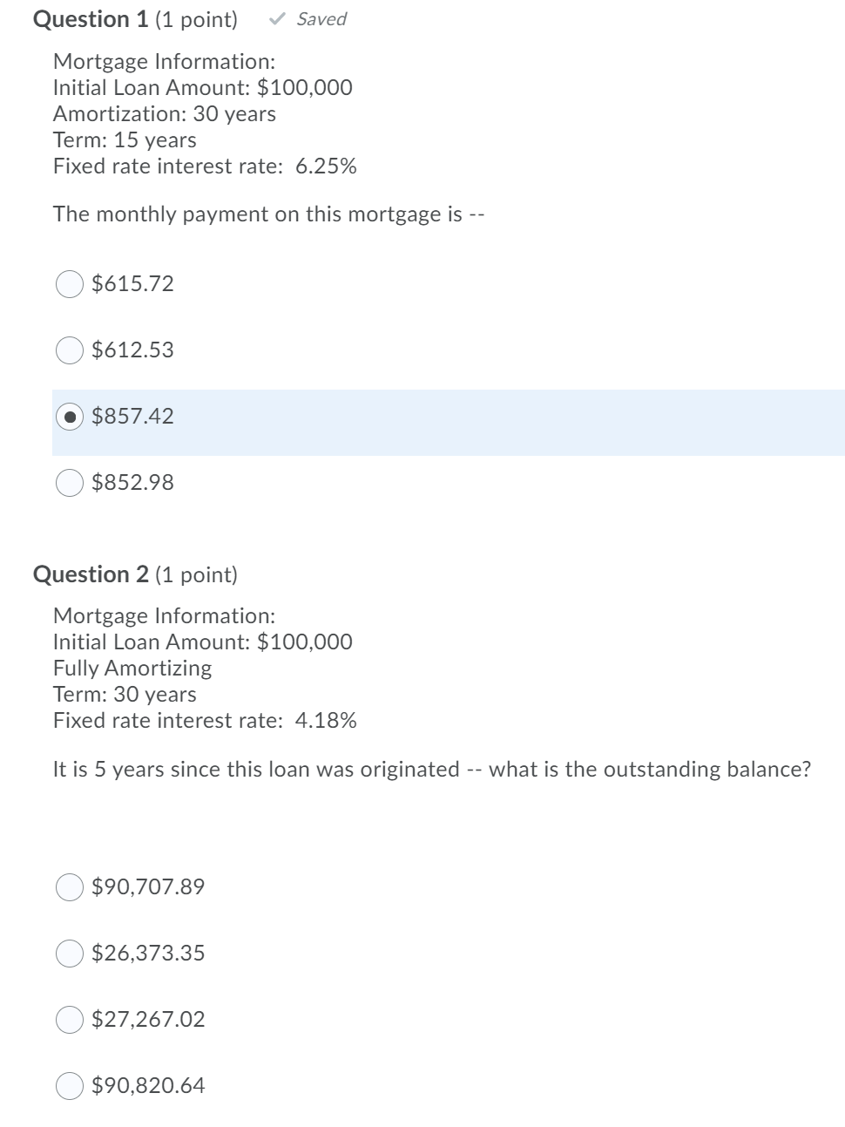
Task: Click the Question 1 heading
Action: (x=91, y=18)
